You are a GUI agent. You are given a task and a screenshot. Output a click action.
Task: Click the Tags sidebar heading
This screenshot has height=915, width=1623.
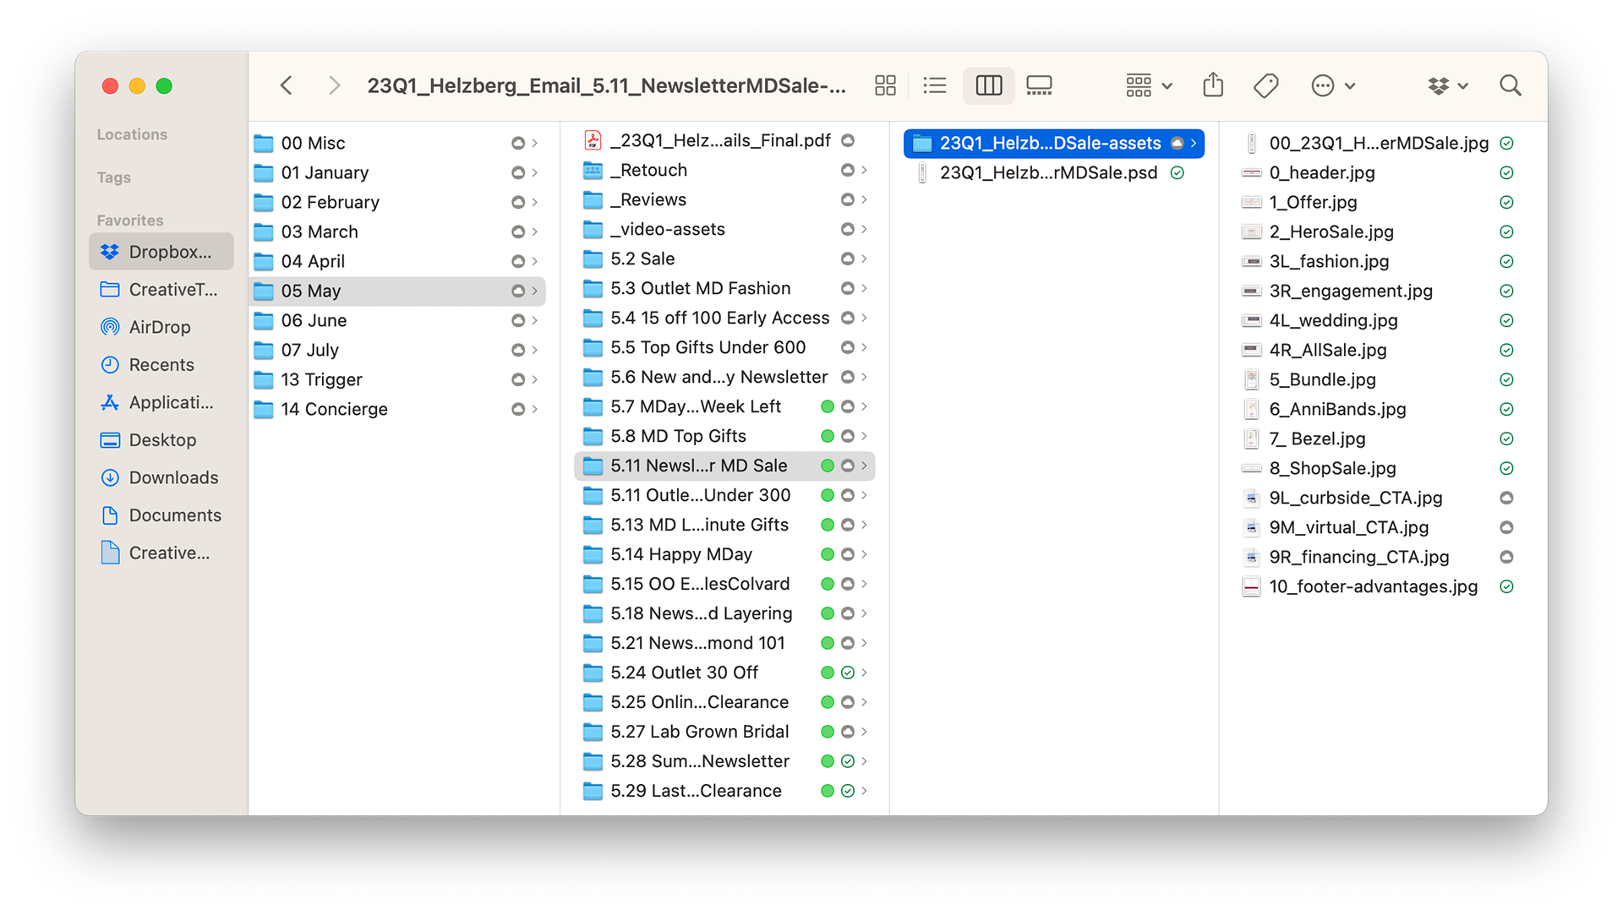coord(114,177)
